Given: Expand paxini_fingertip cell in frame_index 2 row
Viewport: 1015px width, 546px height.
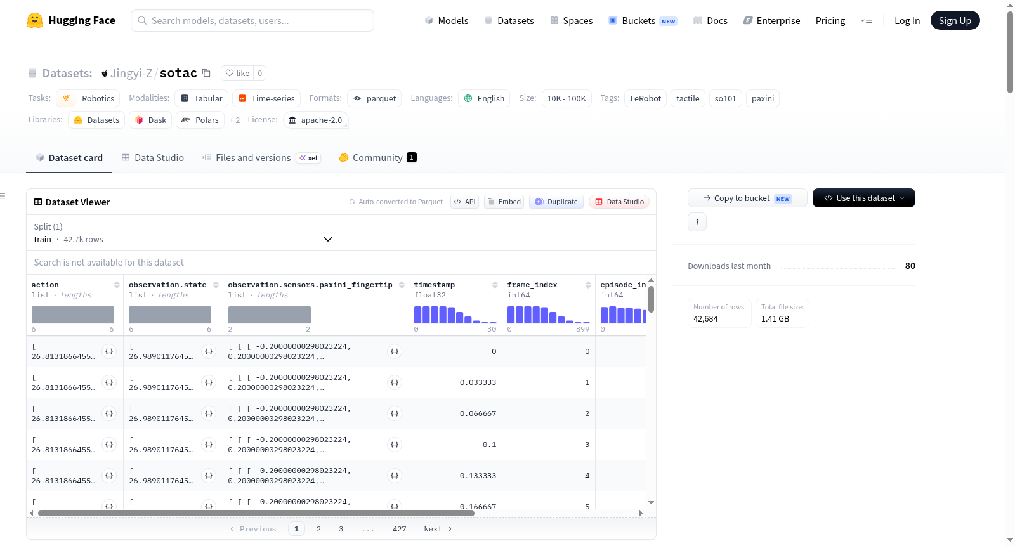Looking at the screenshot, I should coord(395,413).
